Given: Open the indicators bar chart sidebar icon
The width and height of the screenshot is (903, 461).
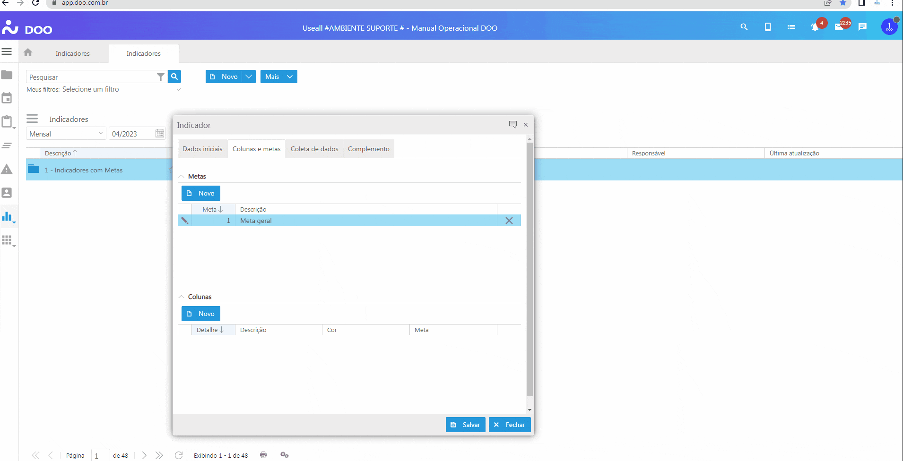Looking at the screenshot, I should click(x=7, y=217).
